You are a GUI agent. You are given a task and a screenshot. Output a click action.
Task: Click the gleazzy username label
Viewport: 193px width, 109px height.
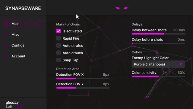point(12,102)
